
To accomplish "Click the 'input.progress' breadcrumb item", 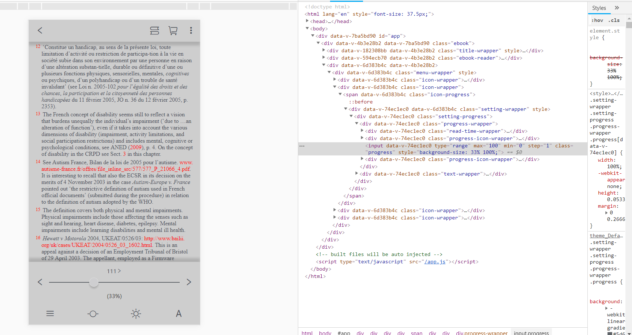I will coord(531,333).
